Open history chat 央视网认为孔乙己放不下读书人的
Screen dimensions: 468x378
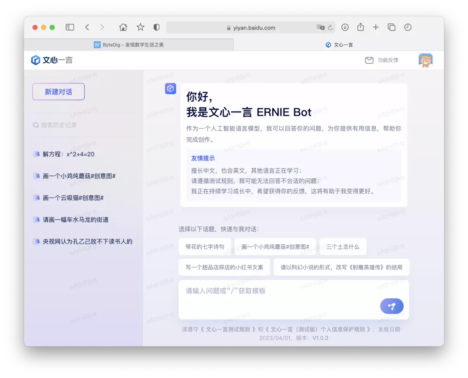click(x=87, y=241)
